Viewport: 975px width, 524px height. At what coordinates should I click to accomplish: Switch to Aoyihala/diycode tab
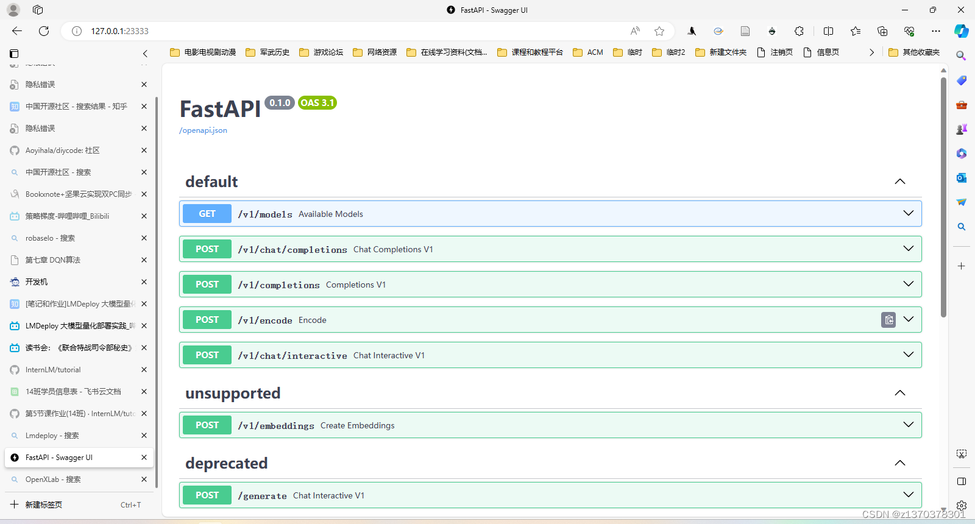click(79, 150)
